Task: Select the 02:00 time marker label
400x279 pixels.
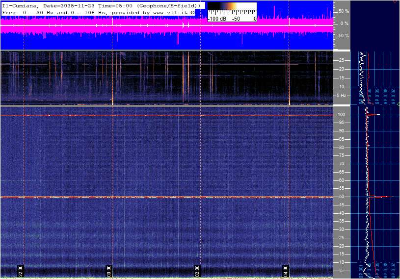Action: pos(197,271)
